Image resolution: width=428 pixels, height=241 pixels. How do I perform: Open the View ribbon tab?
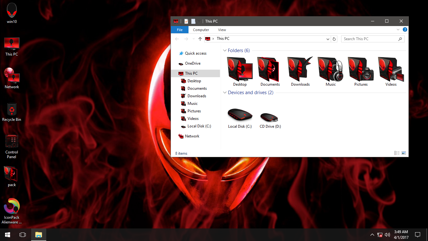pyautogui.click(x=222, y=29)
